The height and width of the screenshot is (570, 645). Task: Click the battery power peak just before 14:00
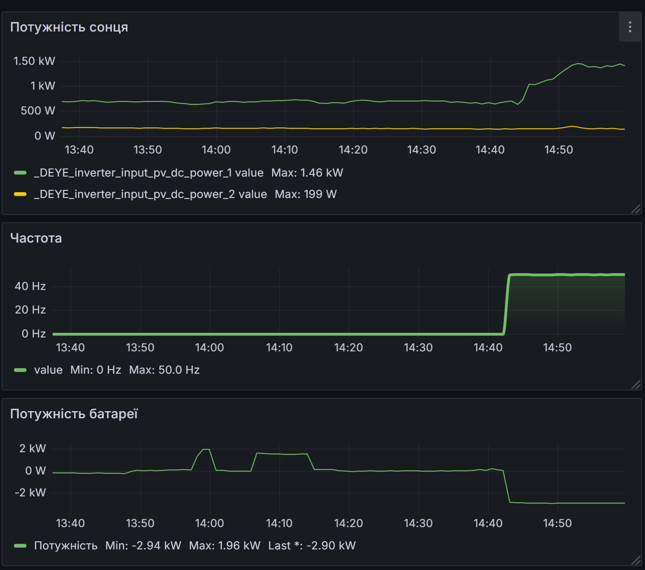point(206,450)
